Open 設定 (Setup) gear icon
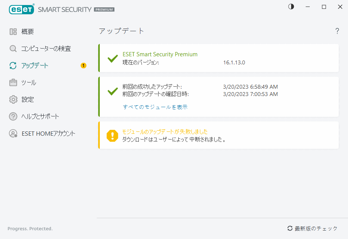 (13, 99)
